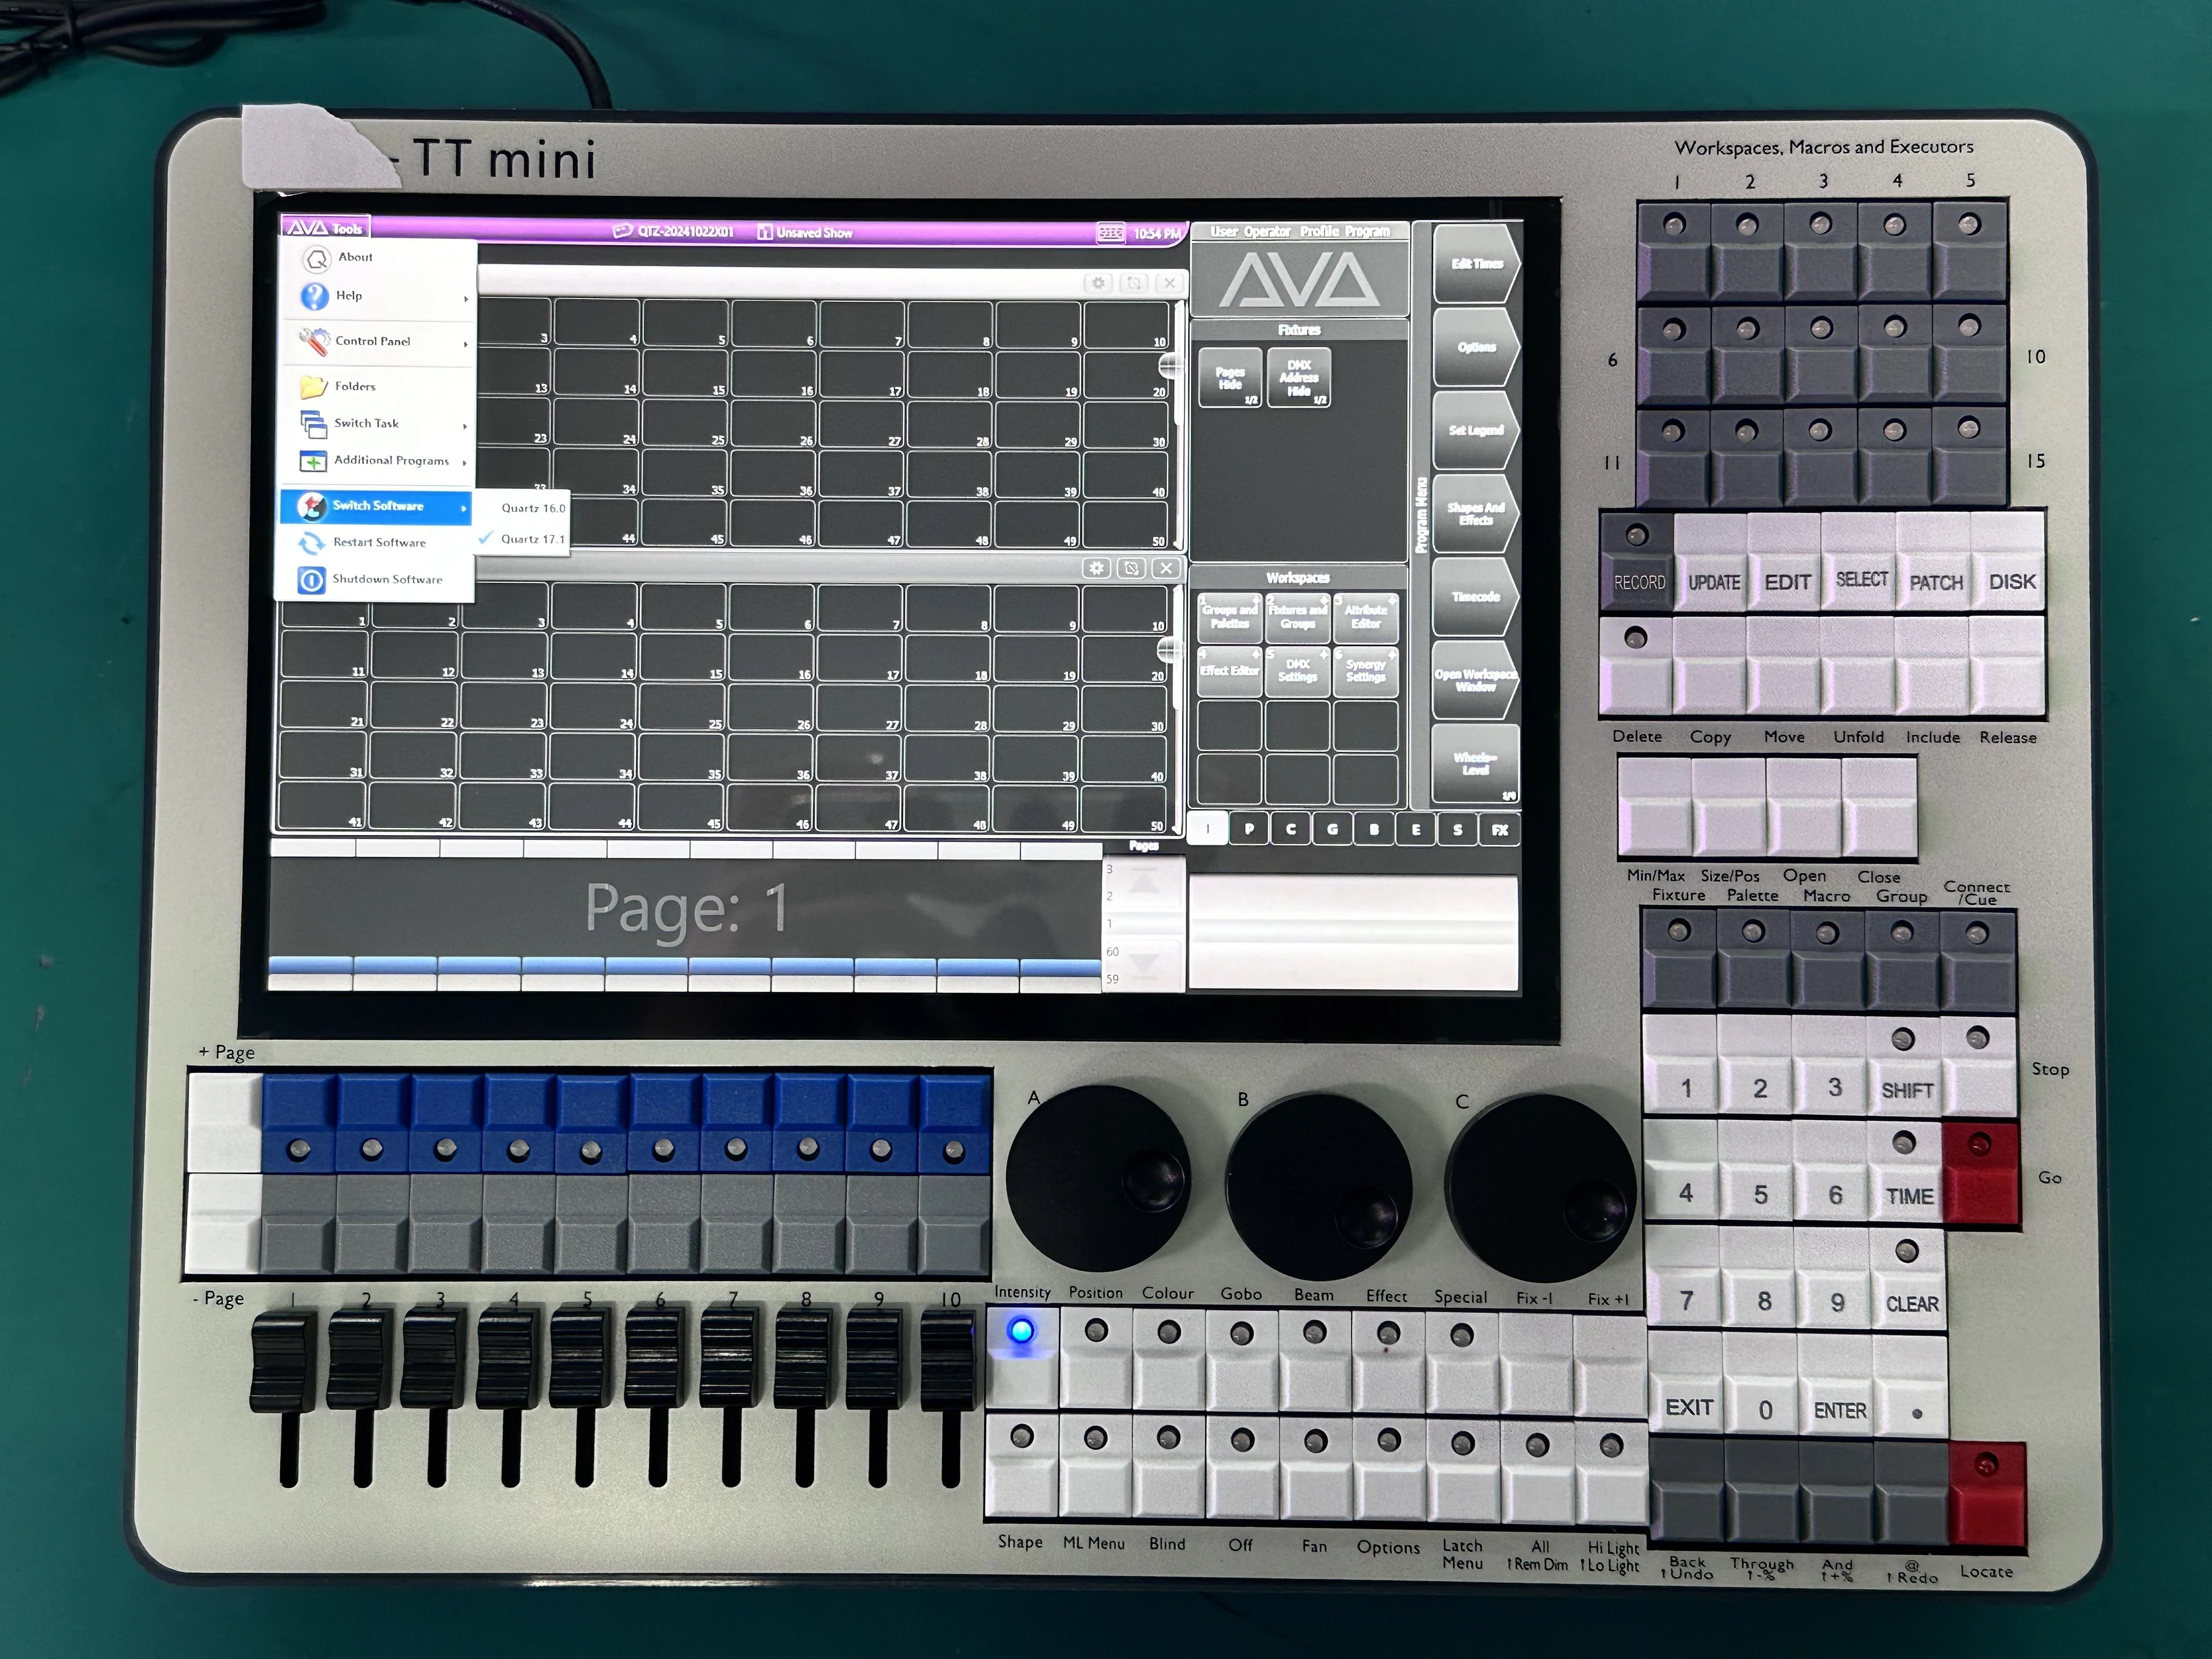
Task: Click the Pages up arrow
Action: pos(1144,882)
